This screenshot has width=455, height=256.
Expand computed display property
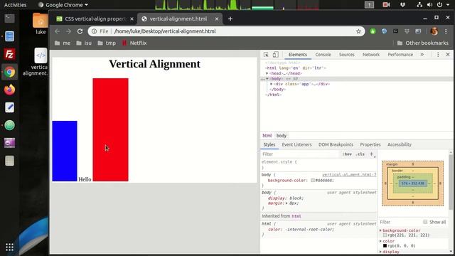pyautogui.click(x=380, y=252)
